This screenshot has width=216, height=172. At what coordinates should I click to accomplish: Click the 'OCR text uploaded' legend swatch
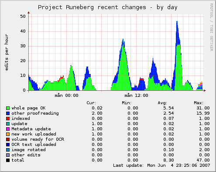[x=8, y=145]
